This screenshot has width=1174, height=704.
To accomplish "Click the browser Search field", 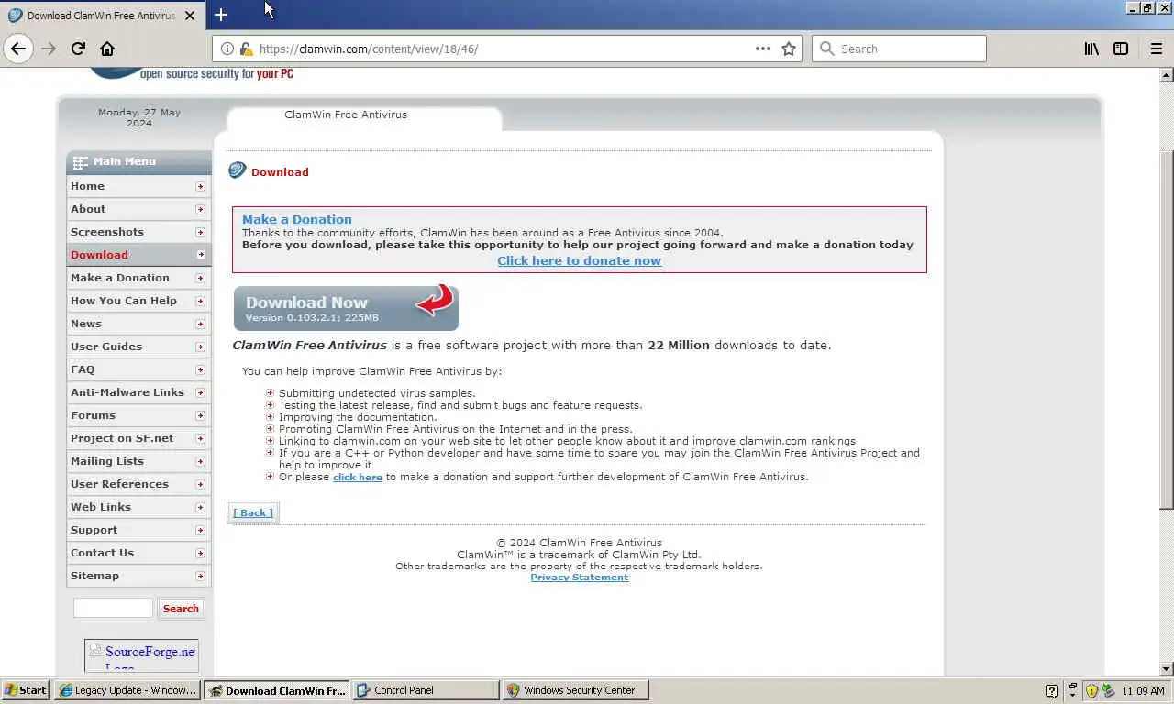I will coord(899,49).
